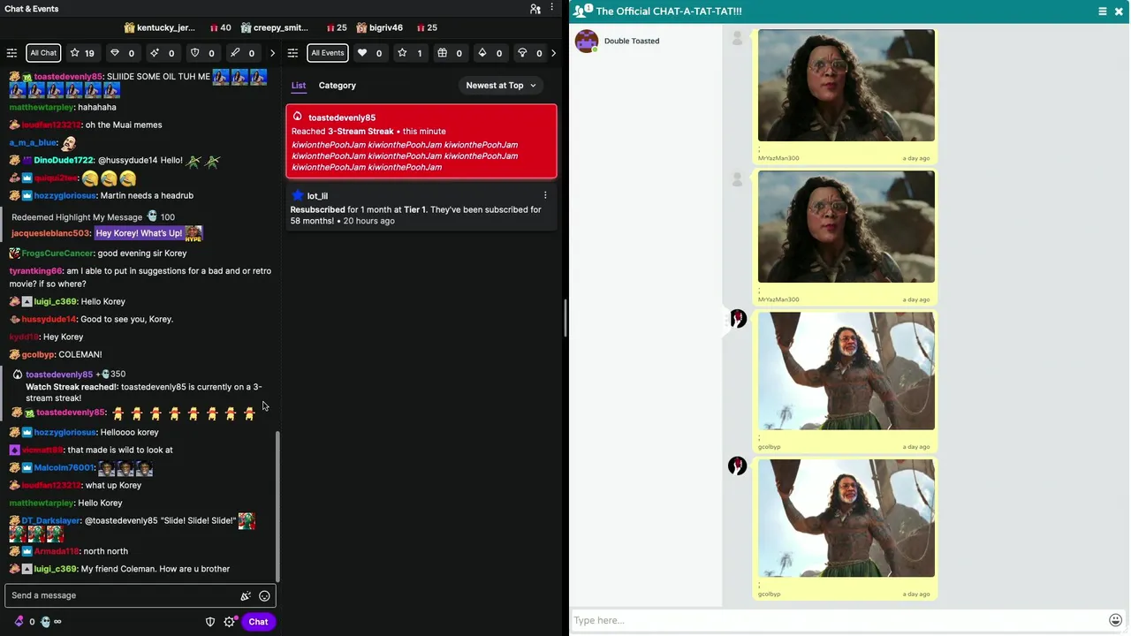Click username Malcolm76001 in chat

point(64,467)
